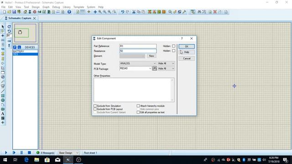Go to the Home page icon

coord(25,12)
